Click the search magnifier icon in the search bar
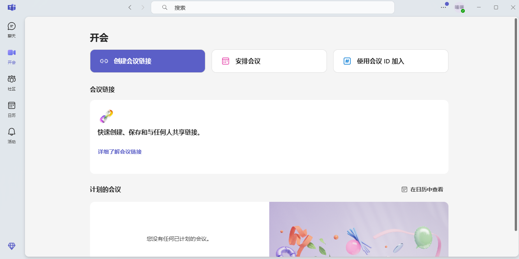519x259 pixels. point(164,7)
